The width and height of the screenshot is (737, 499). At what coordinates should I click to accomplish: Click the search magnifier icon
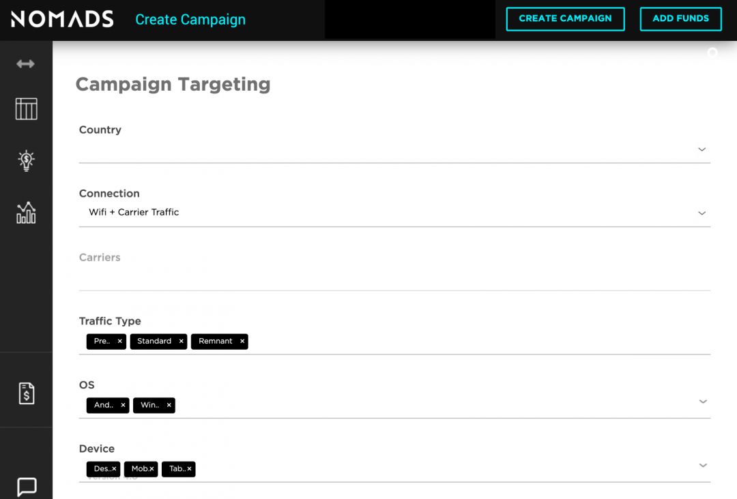(712, 53)
